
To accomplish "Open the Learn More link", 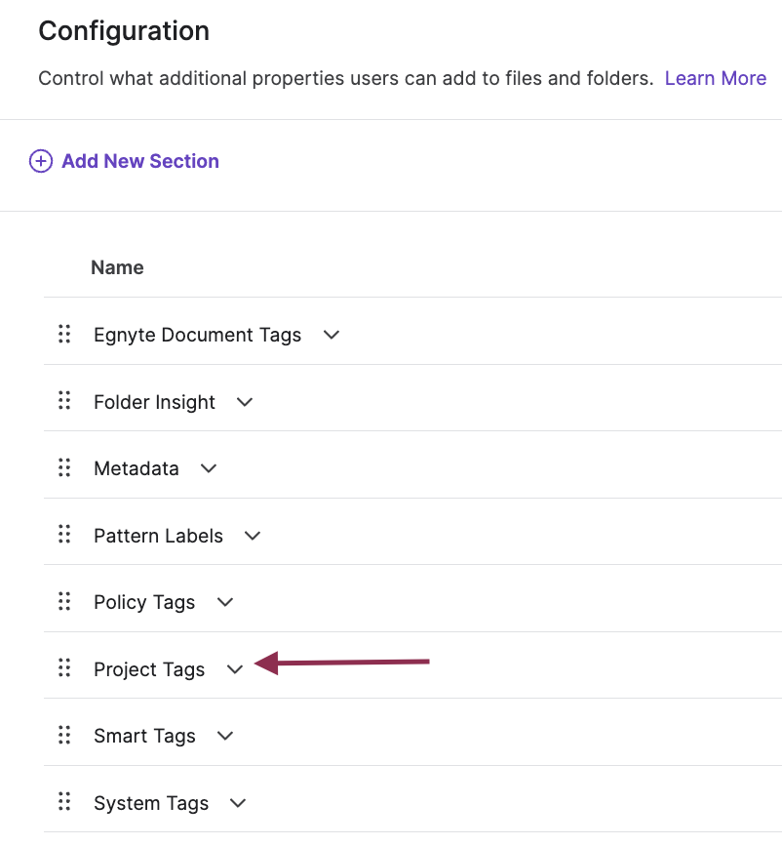I will pyautogui.click(x=716, y=78).
